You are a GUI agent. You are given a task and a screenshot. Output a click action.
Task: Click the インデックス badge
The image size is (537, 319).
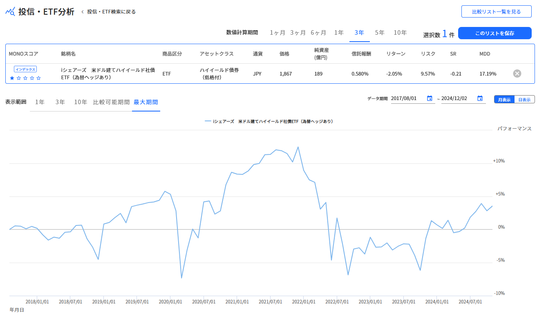point(25,69)
